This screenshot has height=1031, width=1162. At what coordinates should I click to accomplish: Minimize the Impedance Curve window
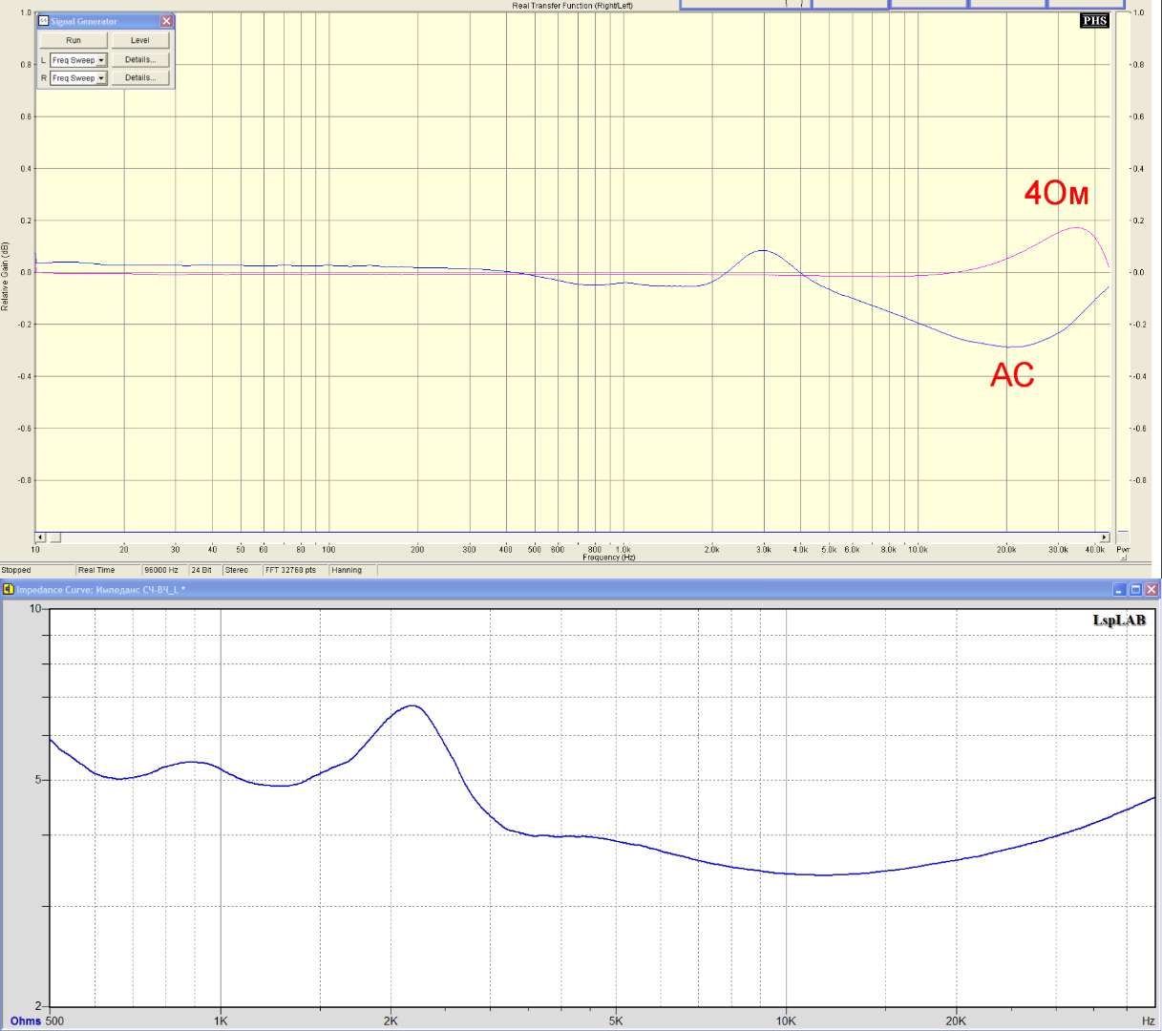coord(1120,590)
